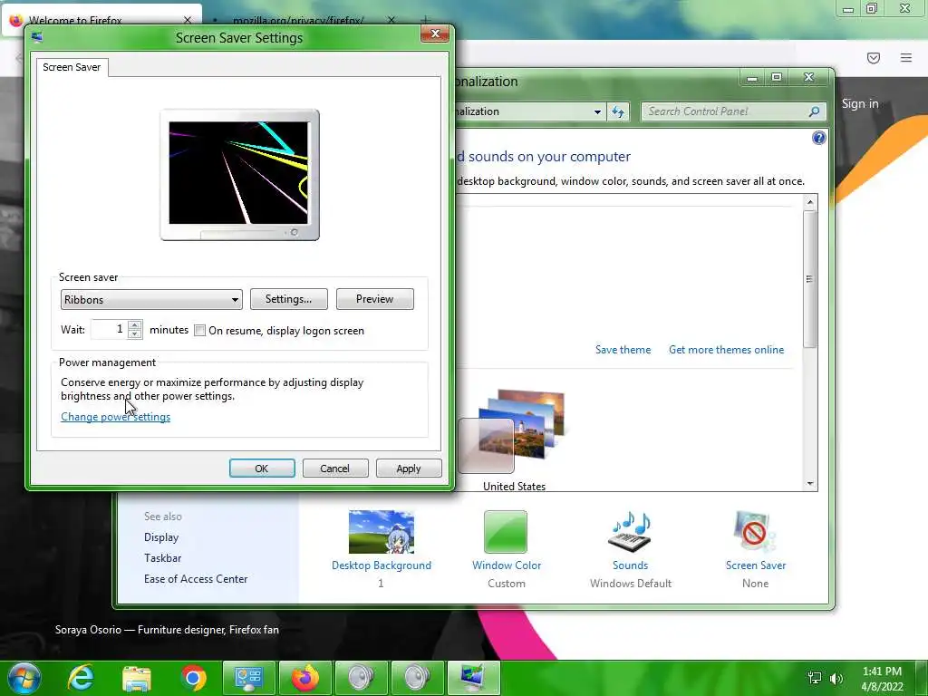
Task: Open the Firefox hamburger menu
Action: [x=906, y=57]
